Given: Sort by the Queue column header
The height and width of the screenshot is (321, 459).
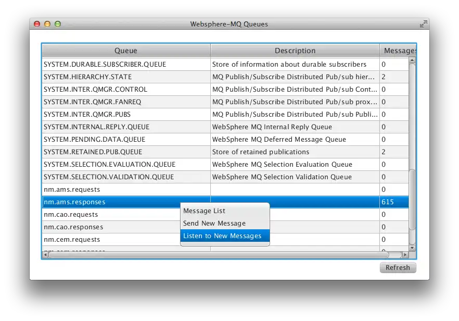Looking at the screenshot, I should (x=126, y=51).
